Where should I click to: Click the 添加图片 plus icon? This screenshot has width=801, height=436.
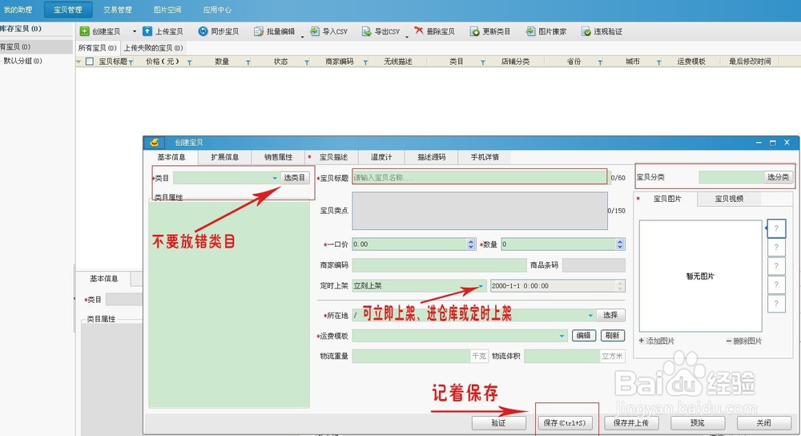tap(642, 341)
